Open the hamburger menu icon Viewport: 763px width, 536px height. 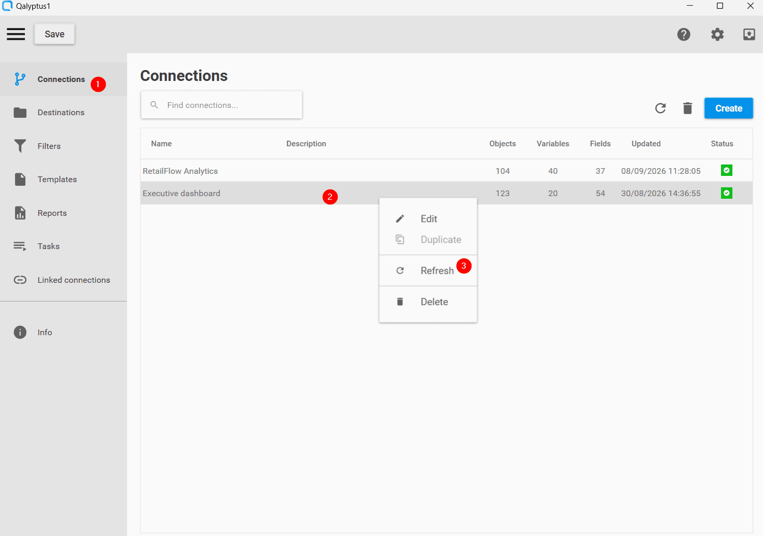tap(16, 34)
